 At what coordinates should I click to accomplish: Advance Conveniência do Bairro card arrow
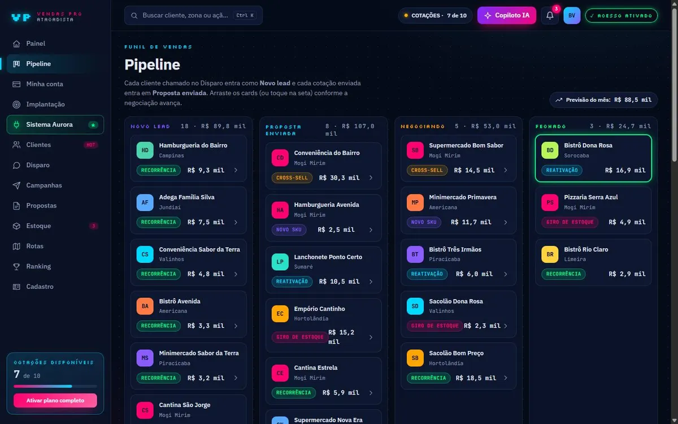point(371,178)
